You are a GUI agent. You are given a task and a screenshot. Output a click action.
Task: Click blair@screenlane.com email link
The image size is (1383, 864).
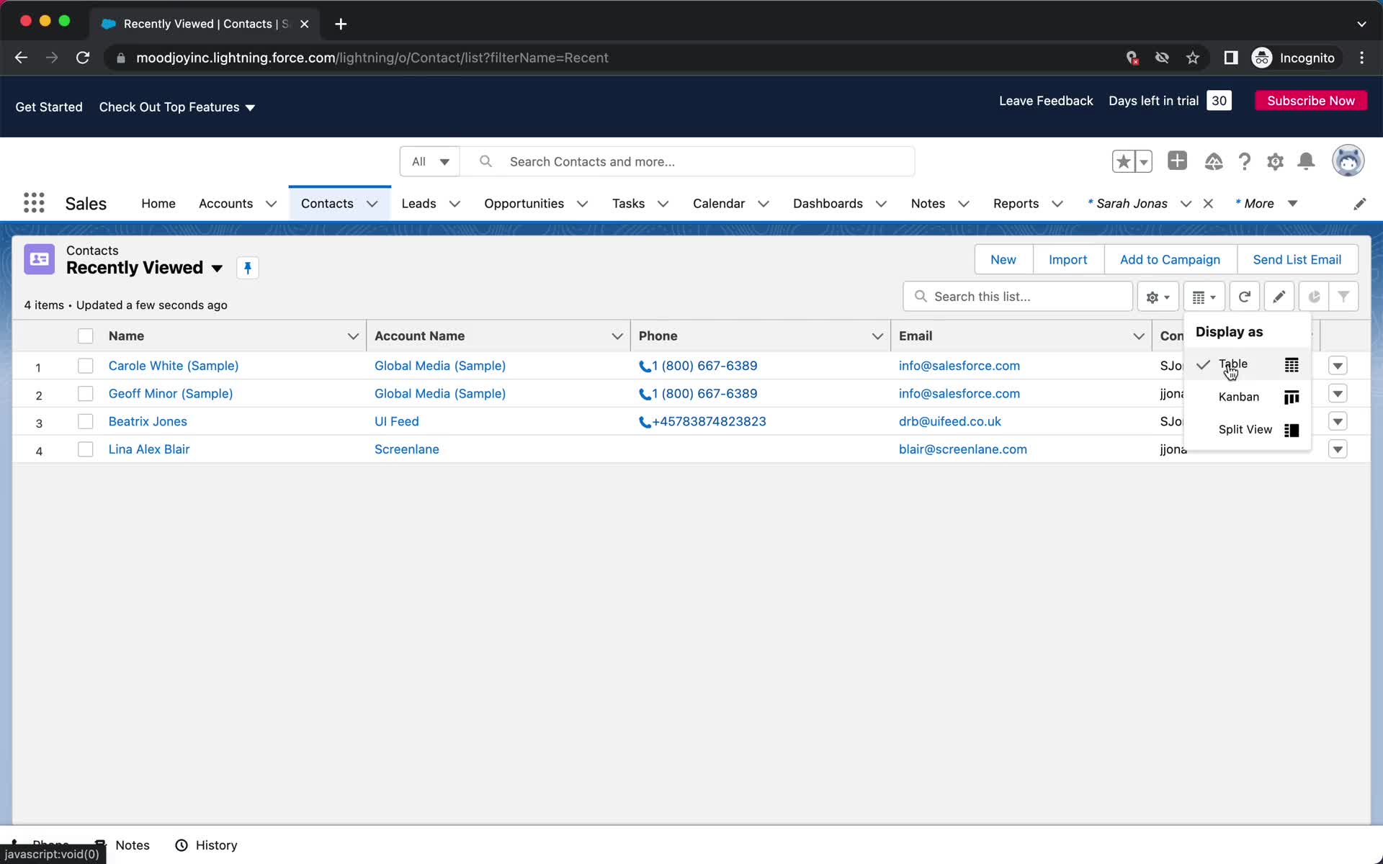(x=962, y=450)
